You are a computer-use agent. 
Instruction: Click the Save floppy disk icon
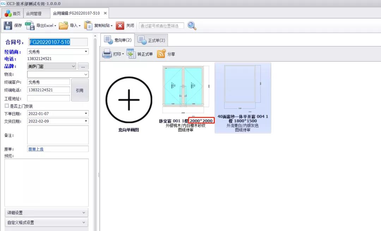click(x=8, y=26)
